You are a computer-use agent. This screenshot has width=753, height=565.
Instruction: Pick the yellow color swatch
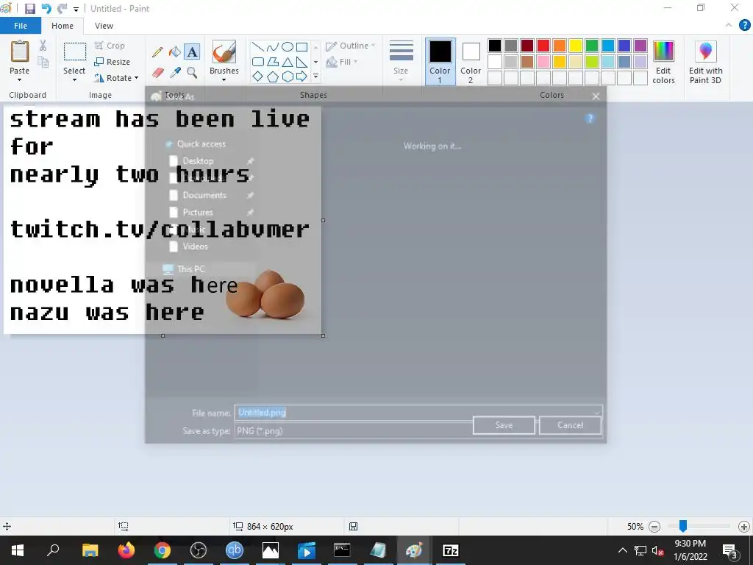click(575, 46)
